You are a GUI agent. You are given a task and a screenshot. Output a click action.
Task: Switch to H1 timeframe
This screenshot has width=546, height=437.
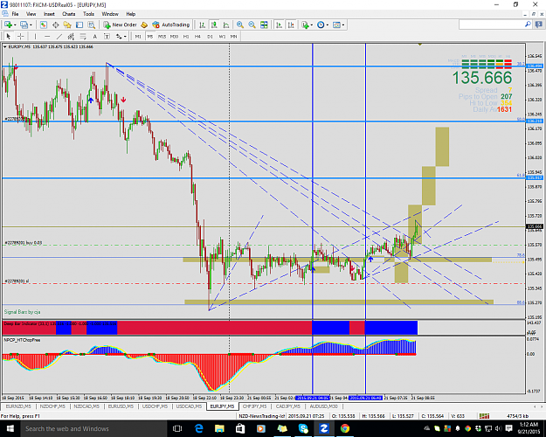coord(186,36)
